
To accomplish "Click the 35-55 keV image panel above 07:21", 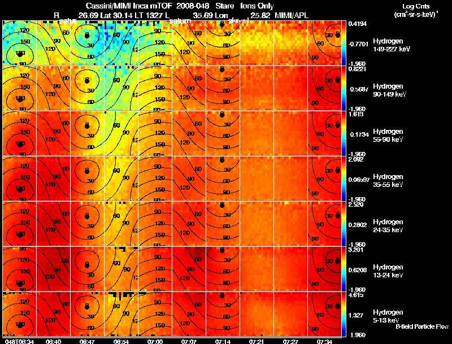I will 257,178.
